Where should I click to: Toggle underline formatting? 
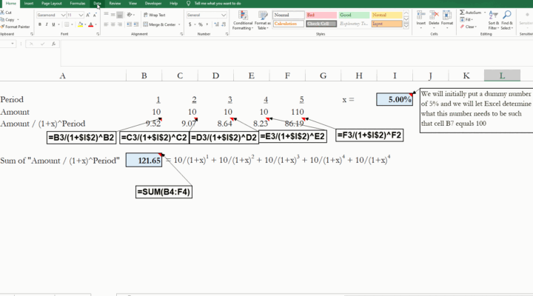54,24
